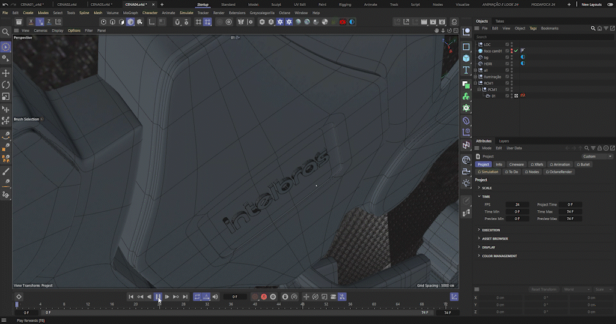Open the green gear Volume Builder icon

466,108
